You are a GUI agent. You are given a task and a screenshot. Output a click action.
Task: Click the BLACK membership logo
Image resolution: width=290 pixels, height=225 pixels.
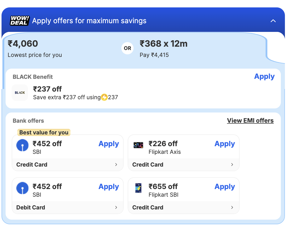point(20,93)
